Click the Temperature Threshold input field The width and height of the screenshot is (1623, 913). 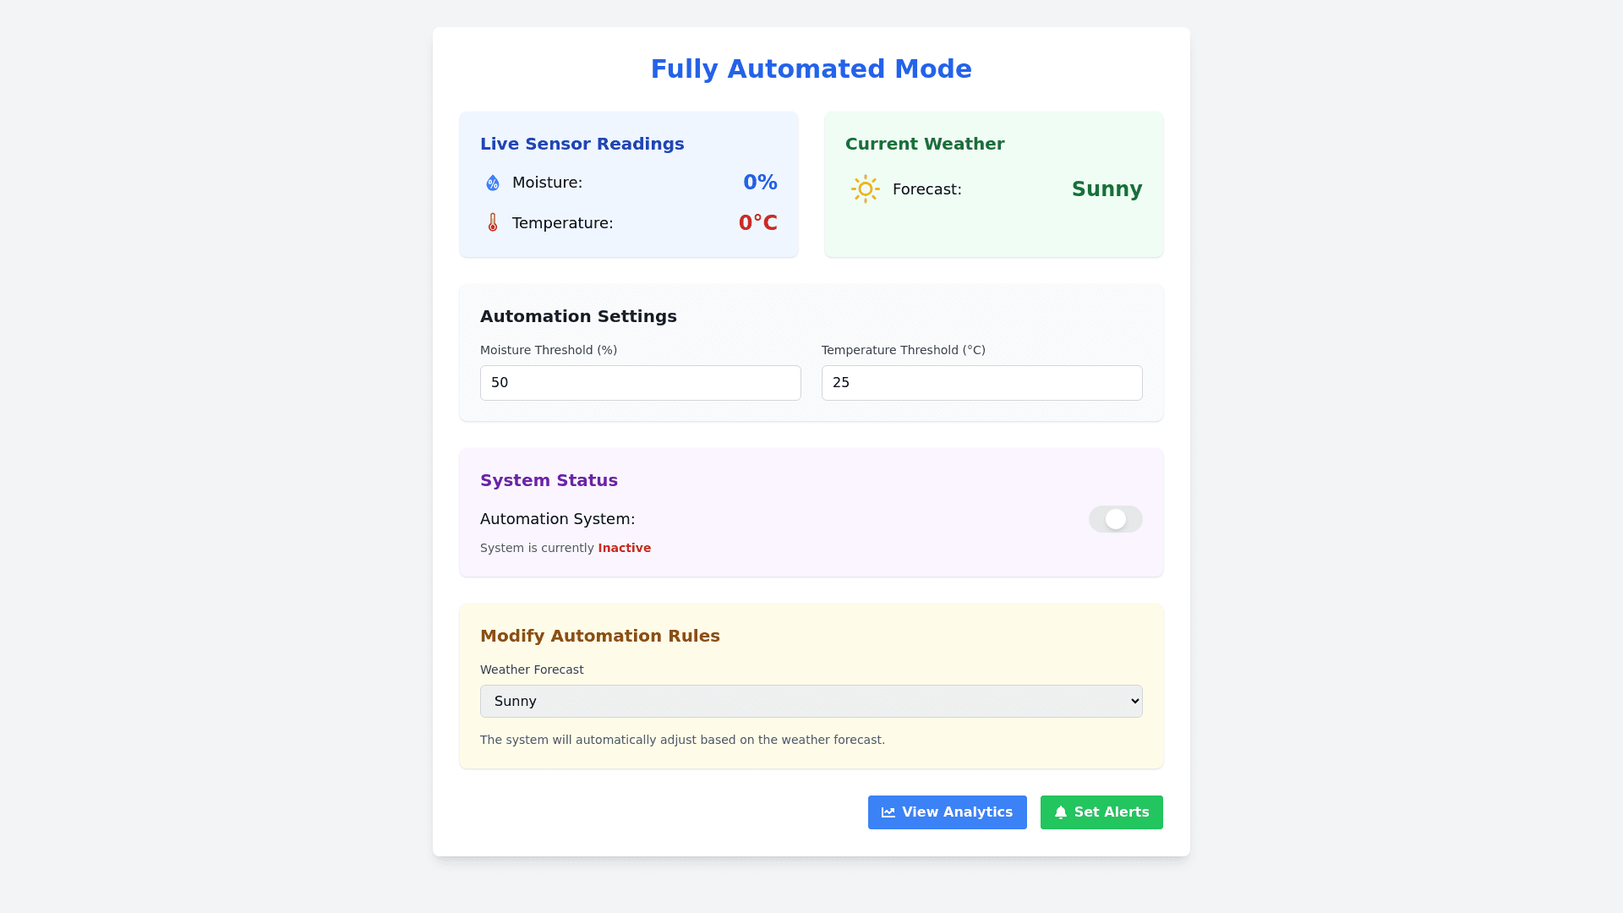pos(981,382)
